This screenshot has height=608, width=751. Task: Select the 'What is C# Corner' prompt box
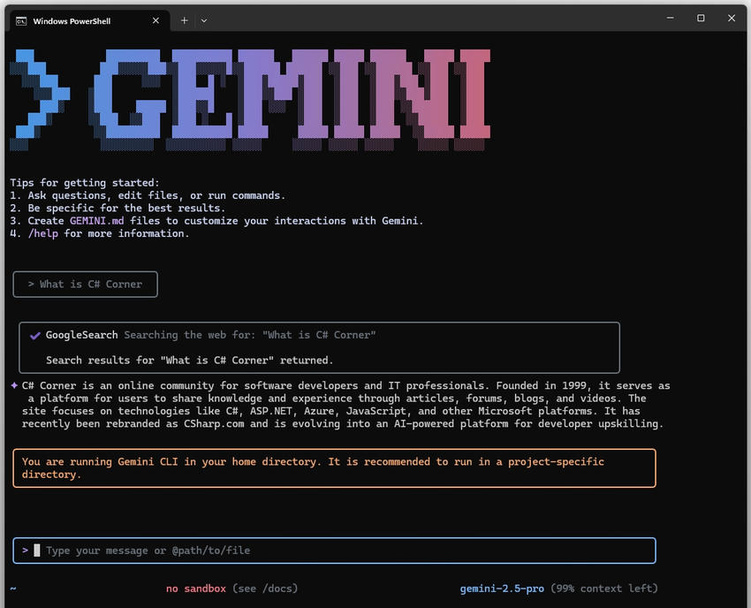click(85, 284)
